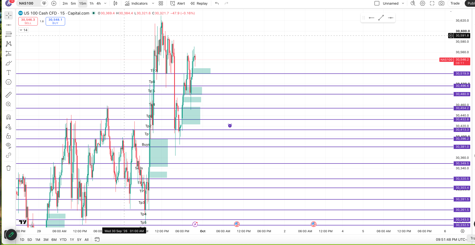Open chart settings gear icon
The image size is (475, 245).
coord(423,3)
